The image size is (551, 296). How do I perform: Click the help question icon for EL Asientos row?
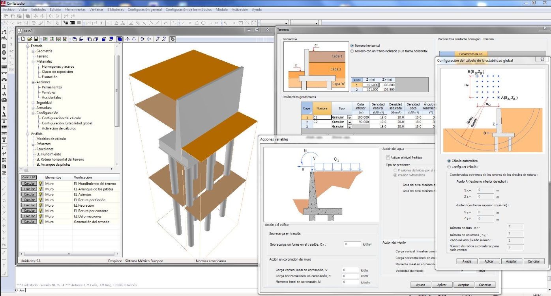[41, 194]
